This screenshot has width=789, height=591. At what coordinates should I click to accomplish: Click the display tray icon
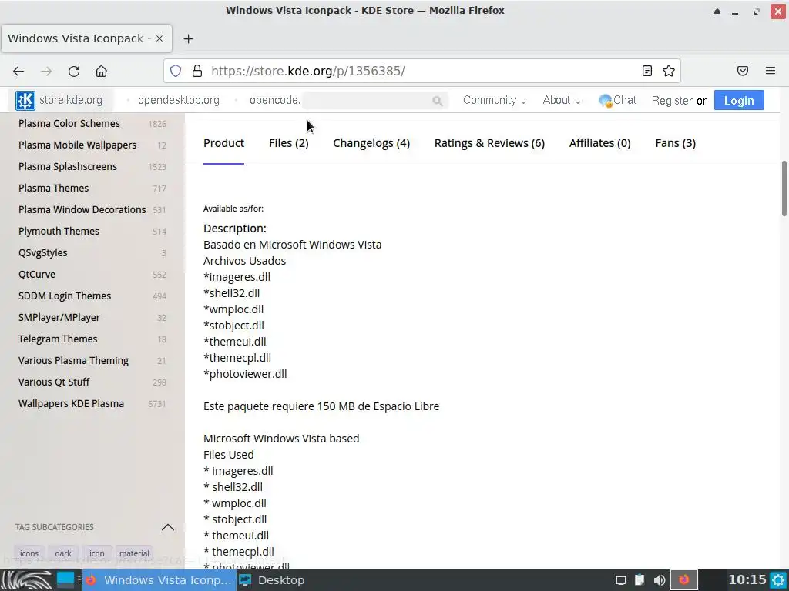[x=621, y=580]
